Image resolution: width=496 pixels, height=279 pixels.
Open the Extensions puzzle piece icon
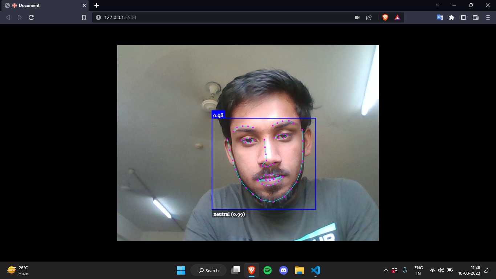click(x=451, y=17)
